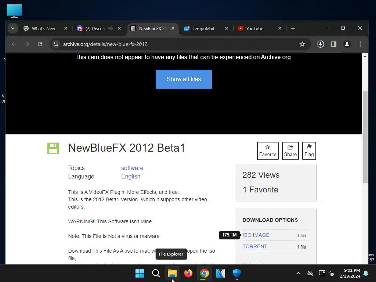Click the OneDrive cloud tray icon
This screenshot has width=376, height=282.
(310, 273)
